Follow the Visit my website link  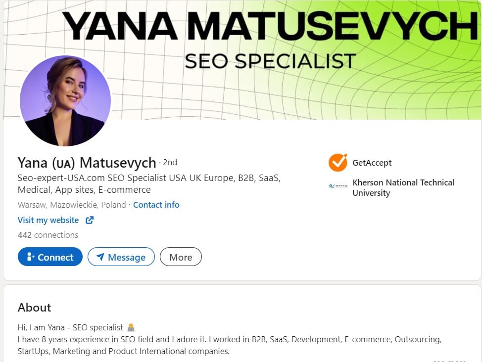48,220
